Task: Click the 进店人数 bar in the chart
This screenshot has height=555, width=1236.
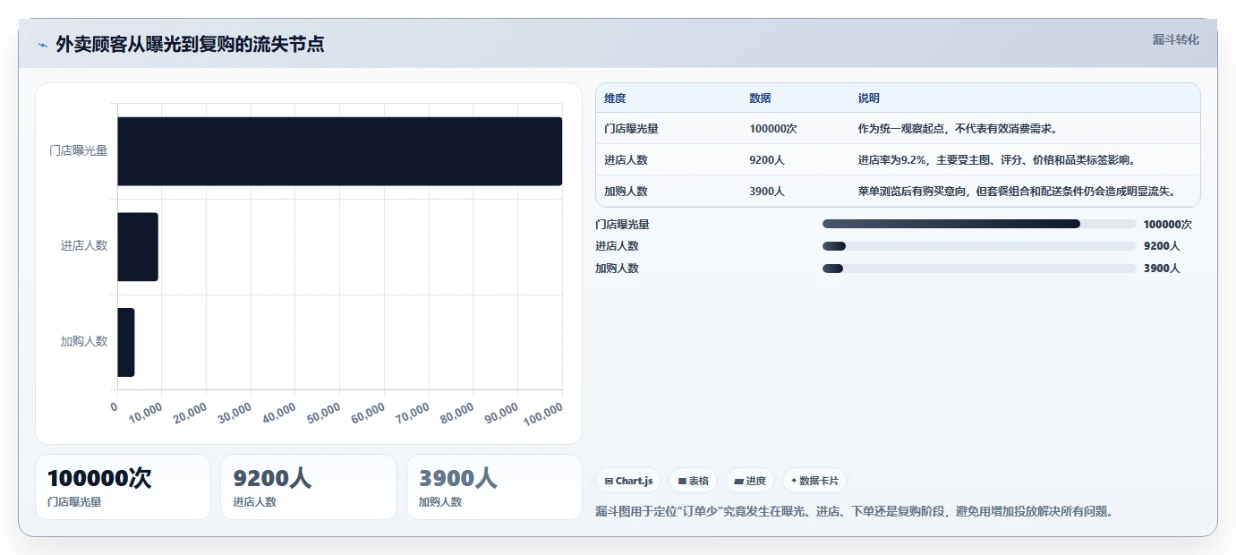Action: [x=138, y=247]
